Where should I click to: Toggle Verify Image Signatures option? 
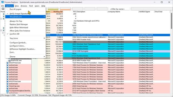click(x=25, y=13)
